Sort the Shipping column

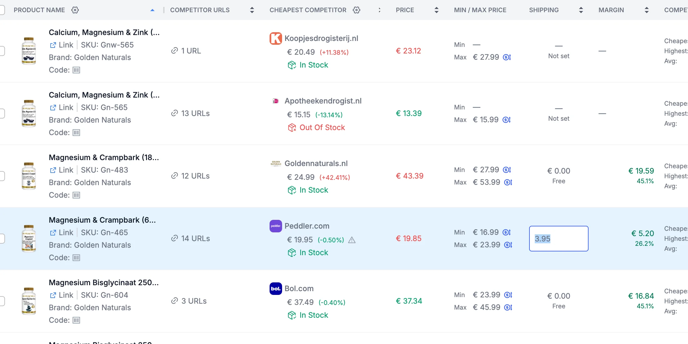tap(581, 10)
